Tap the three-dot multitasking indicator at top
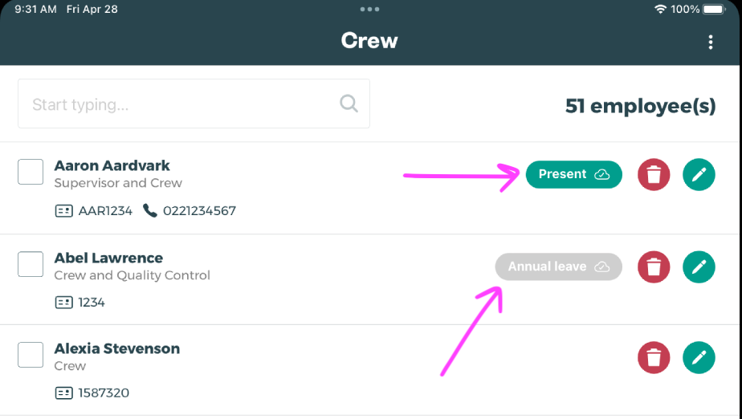The image size is (742, 419). [370, 10]
